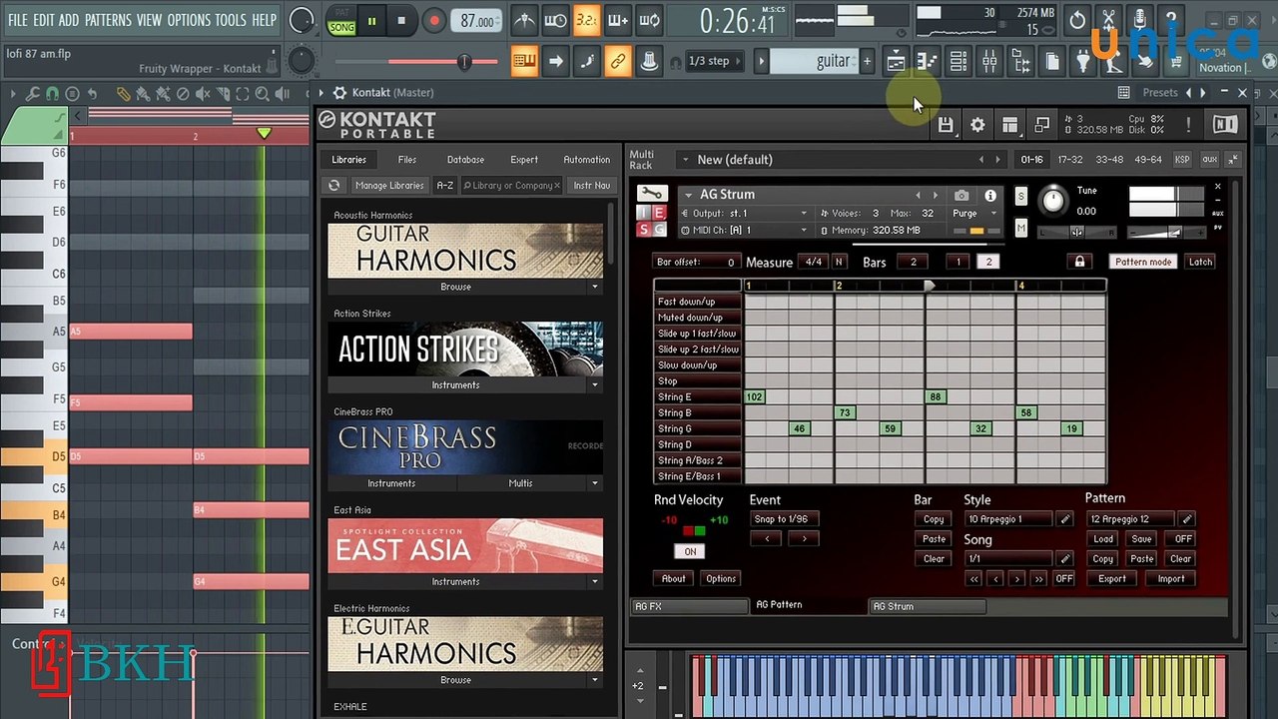Stop playback with the transport stop button
This screenshot has height=719, width=1278.
[x=401, y=21]
